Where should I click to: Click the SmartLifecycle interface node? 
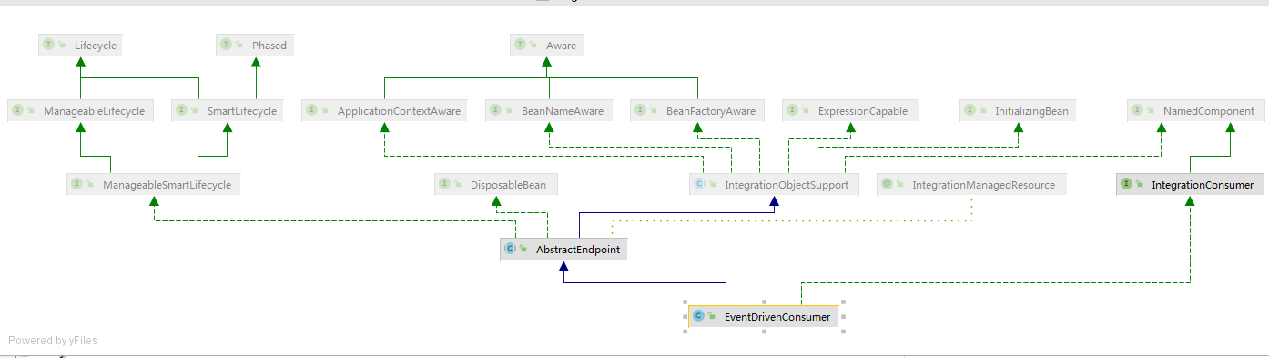227,111
